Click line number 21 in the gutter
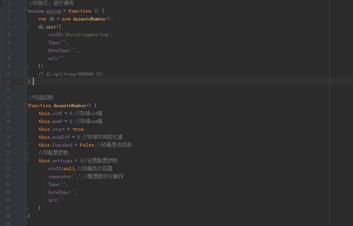Image resolution: width=353 pixels, height=226 pixels. point(8,160)
